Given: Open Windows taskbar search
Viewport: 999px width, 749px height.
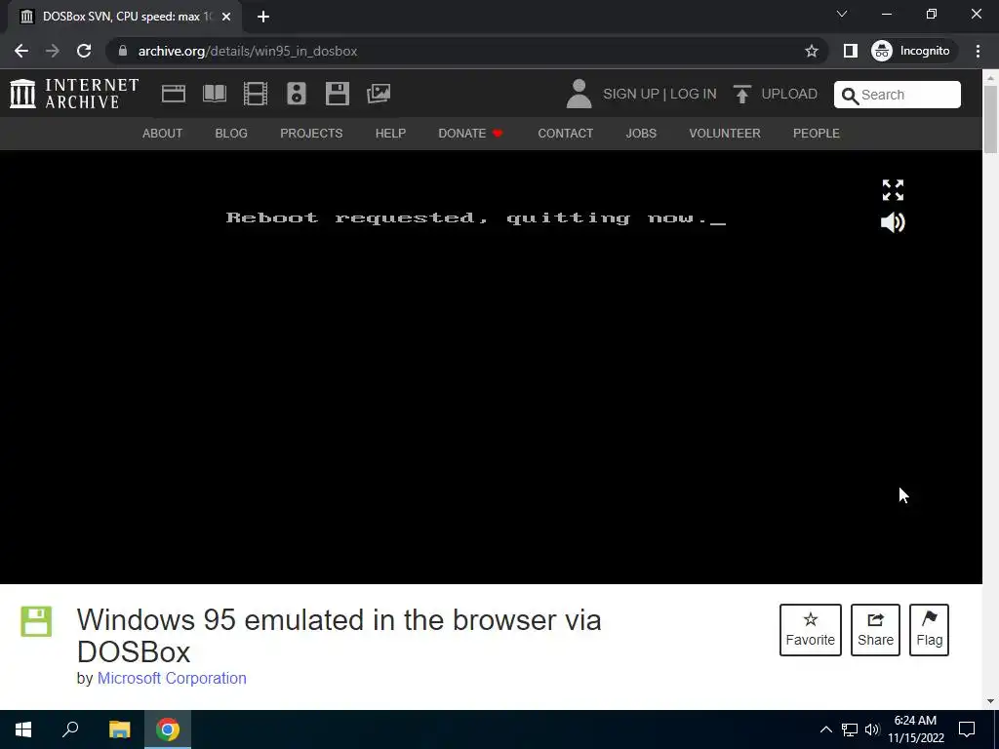Looking at the screenshot, I should [70, 729].
